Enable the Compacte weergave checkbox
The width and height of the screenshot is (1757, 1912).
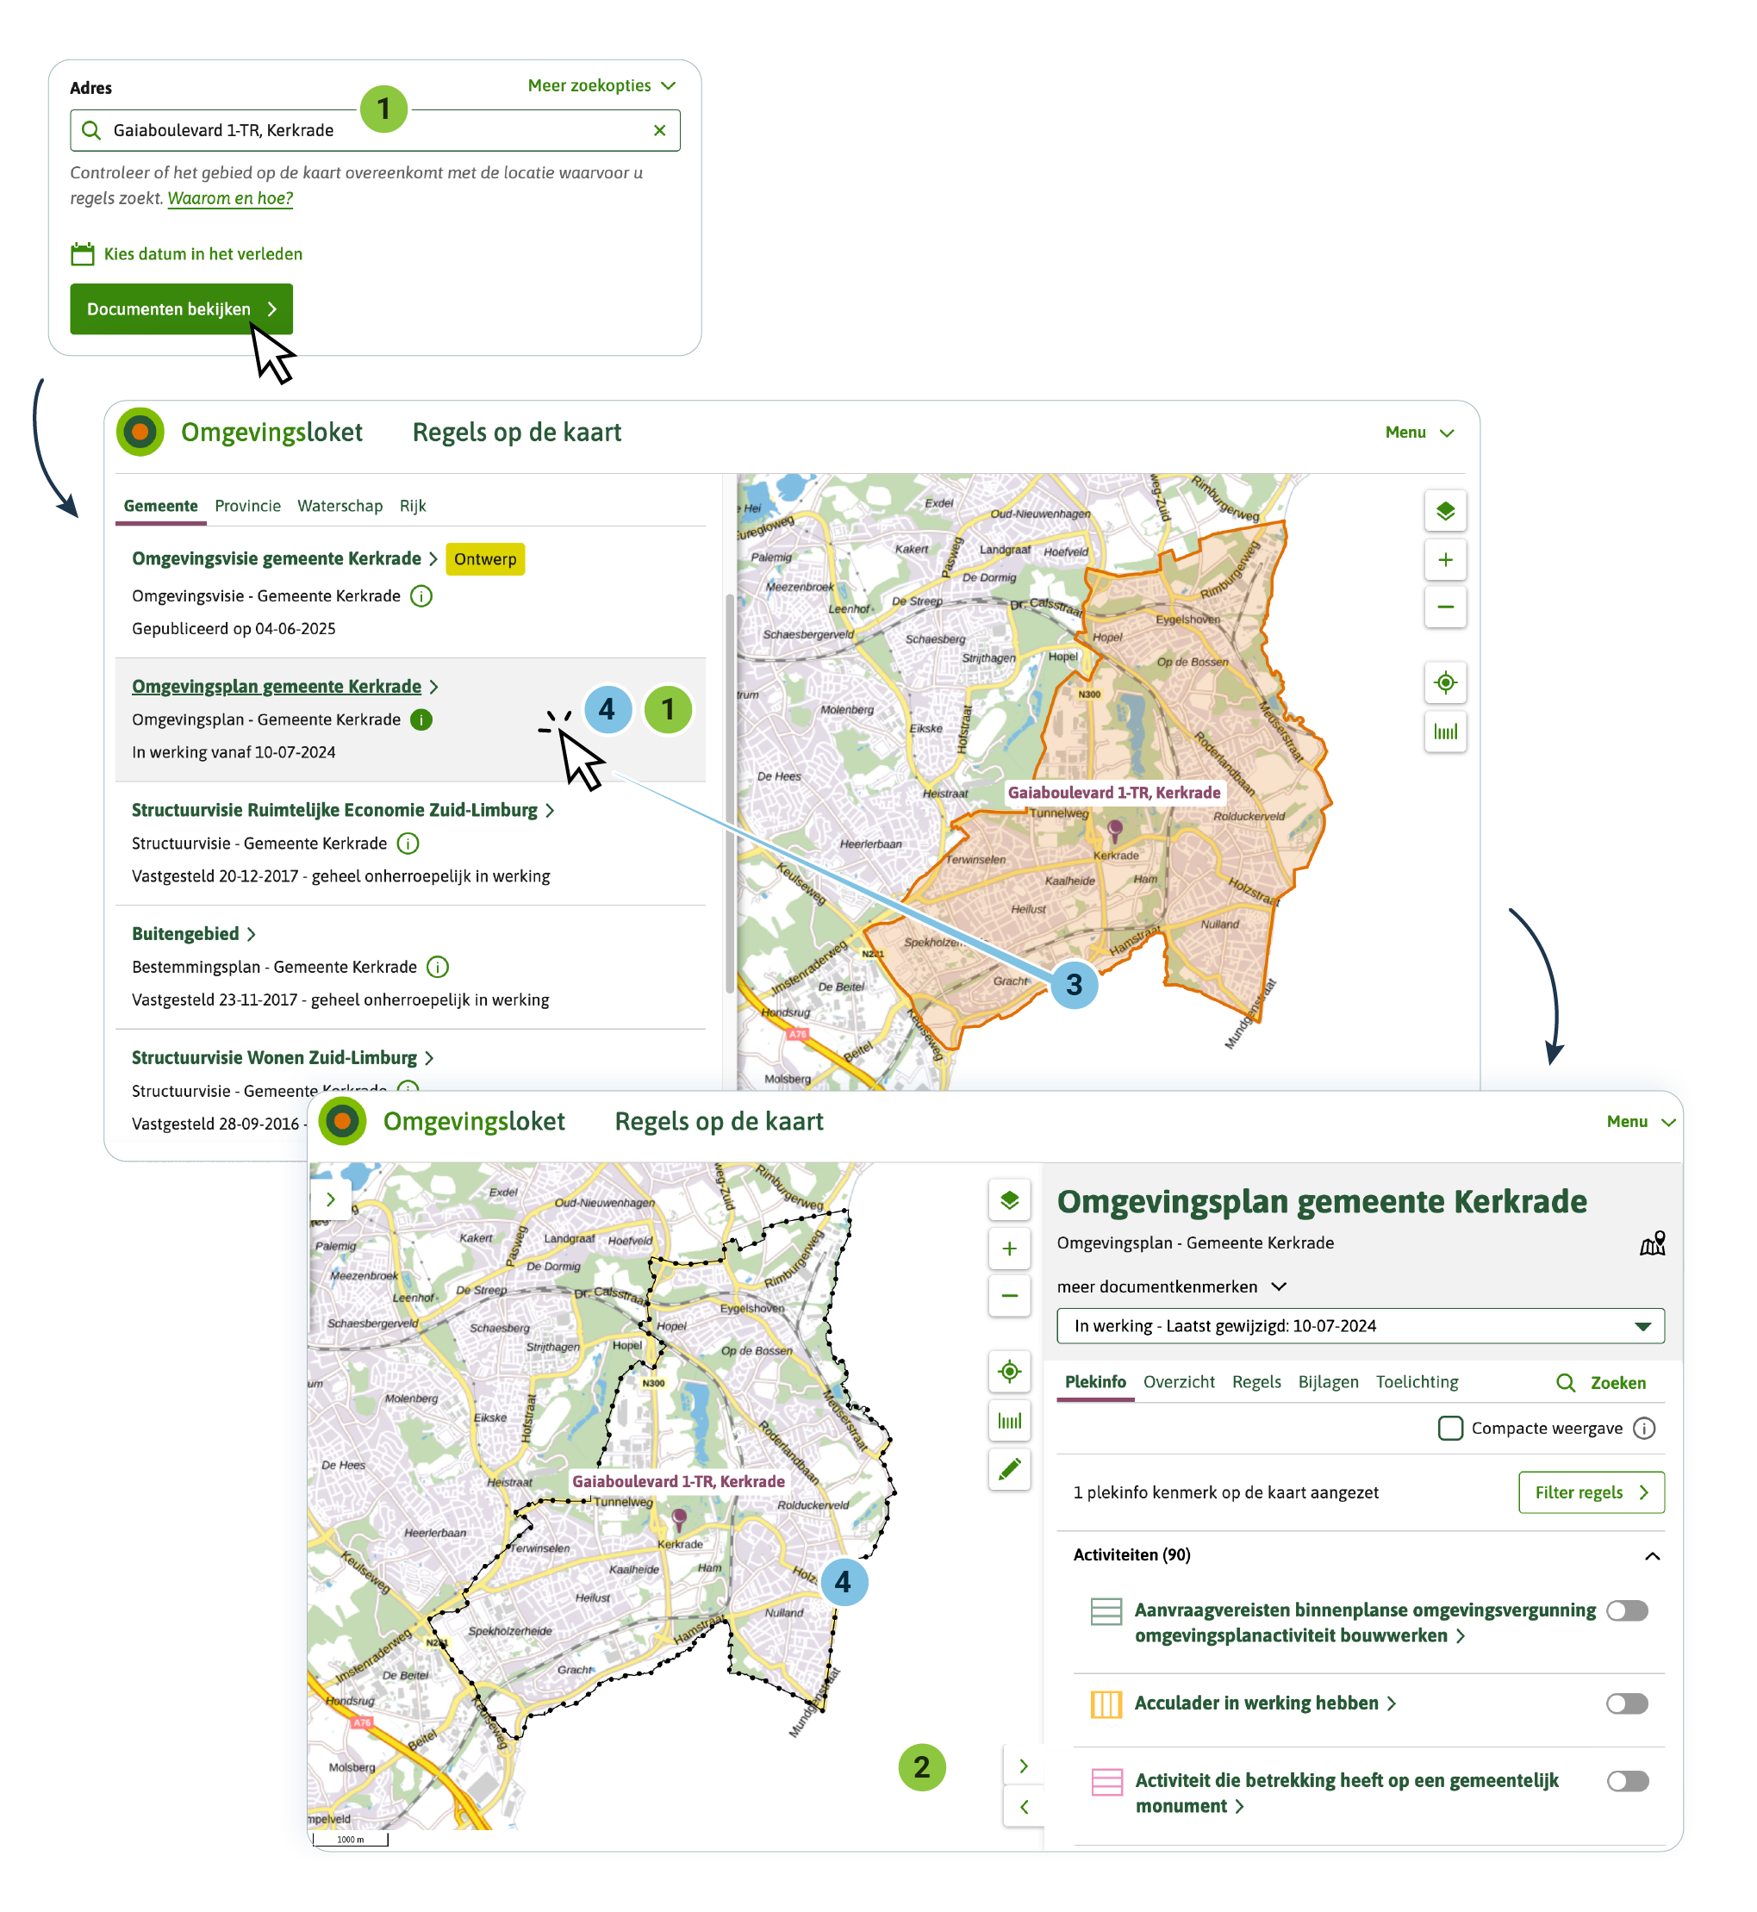click(x=1449, y=1427)
